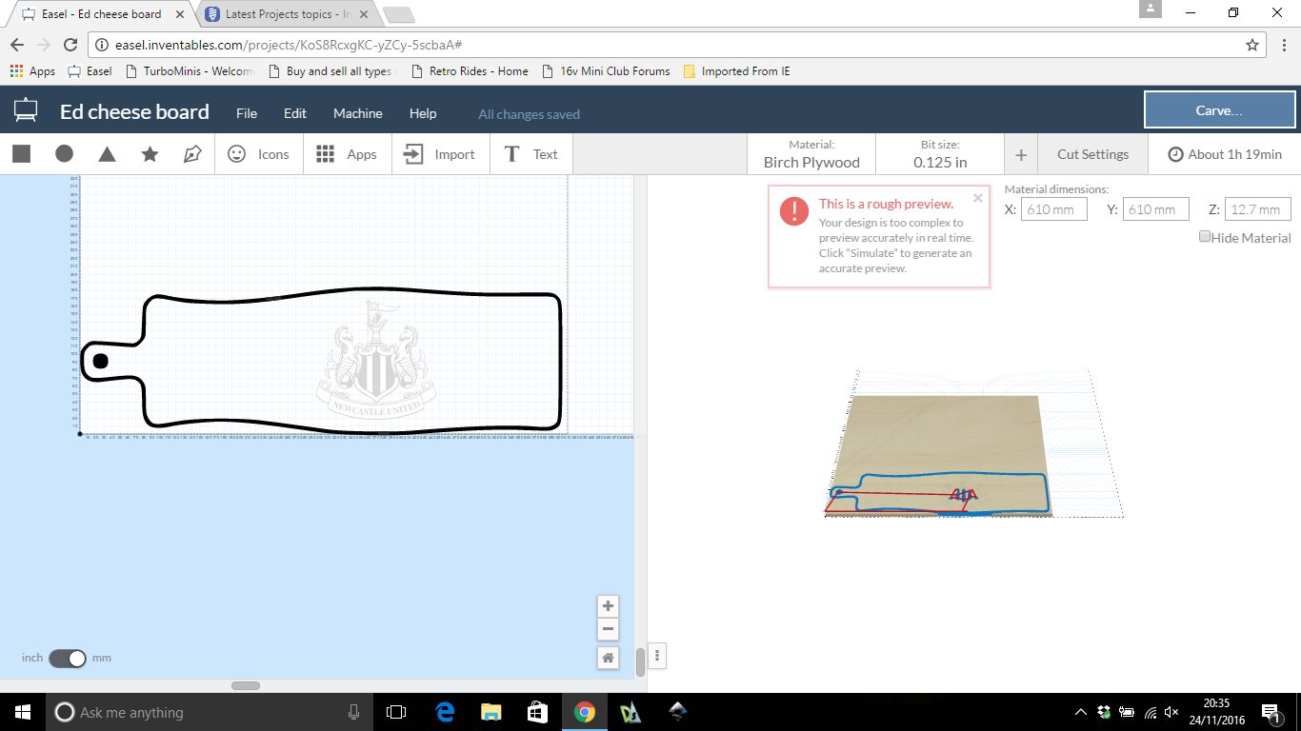Click About 1h 19min time estimate
This screenshot has height=731, width=1301.
click(x=1225, y=154)
